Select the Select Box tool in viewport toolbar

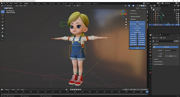coord(3,12)
